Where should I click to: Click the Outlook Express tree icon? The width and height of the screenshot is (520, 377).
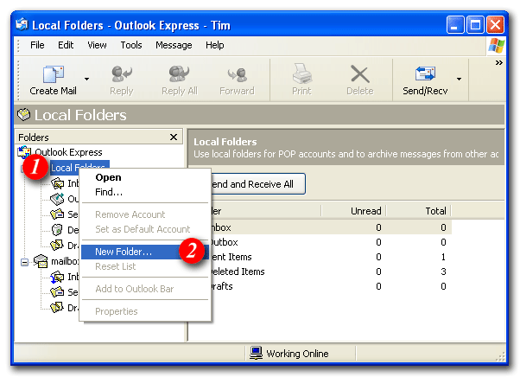[x=25, y=153]
